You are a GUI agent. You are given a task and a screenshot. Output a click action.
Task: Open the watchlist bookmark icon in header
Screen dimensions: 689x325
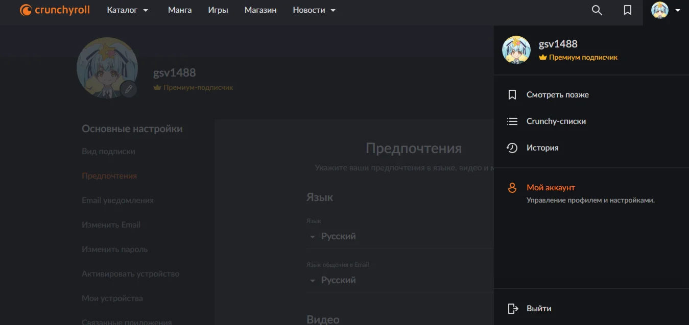pos(628,10)
